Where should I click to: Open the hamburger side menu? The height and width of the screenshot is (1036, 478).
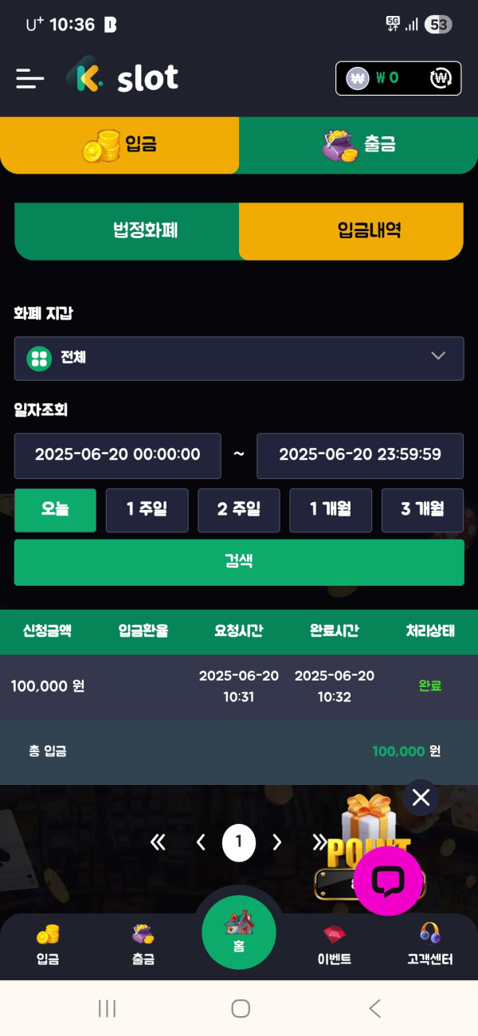(30, 78)
